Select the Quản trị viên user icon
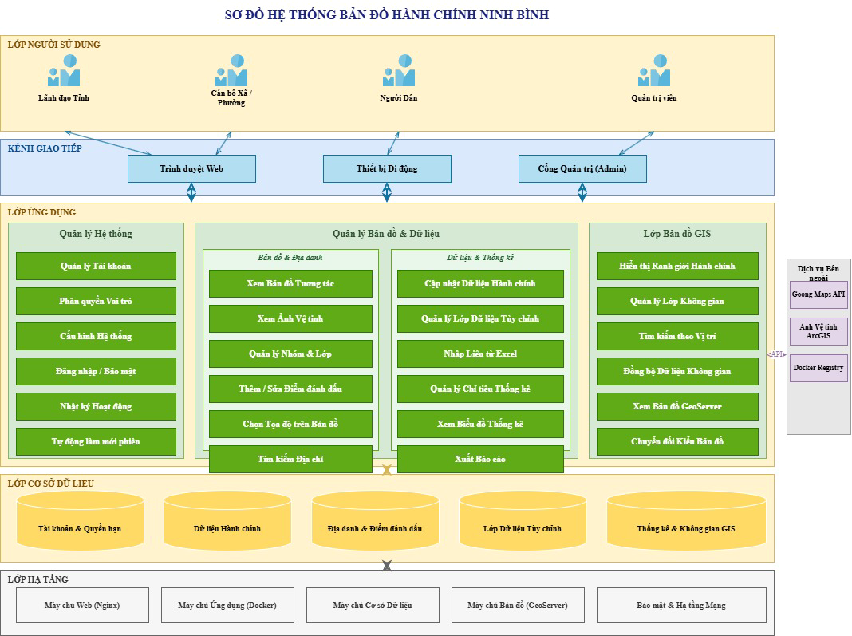The height and width of the screenshot is (636, 852). click(x=654, y=71)
